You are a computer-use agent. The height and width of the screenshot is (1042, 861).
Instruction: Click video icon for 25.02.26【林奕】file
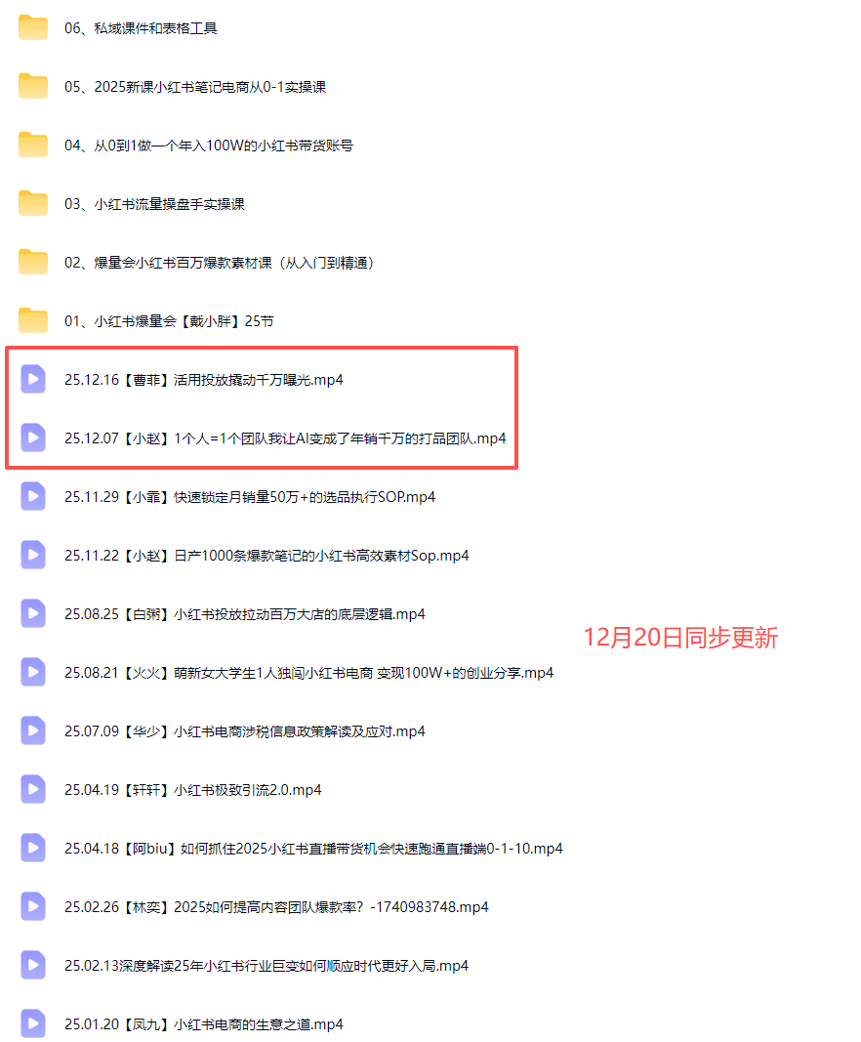[x=32, y=906]
